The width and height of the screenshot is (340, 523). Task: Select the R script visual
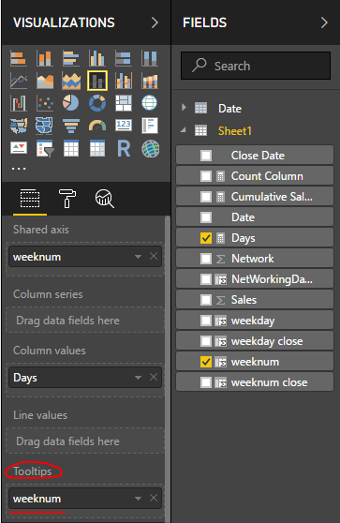[x=124, y=148]
